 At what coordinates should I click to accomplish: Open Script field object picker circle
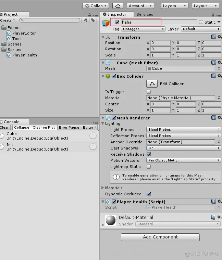coord(219,207)
